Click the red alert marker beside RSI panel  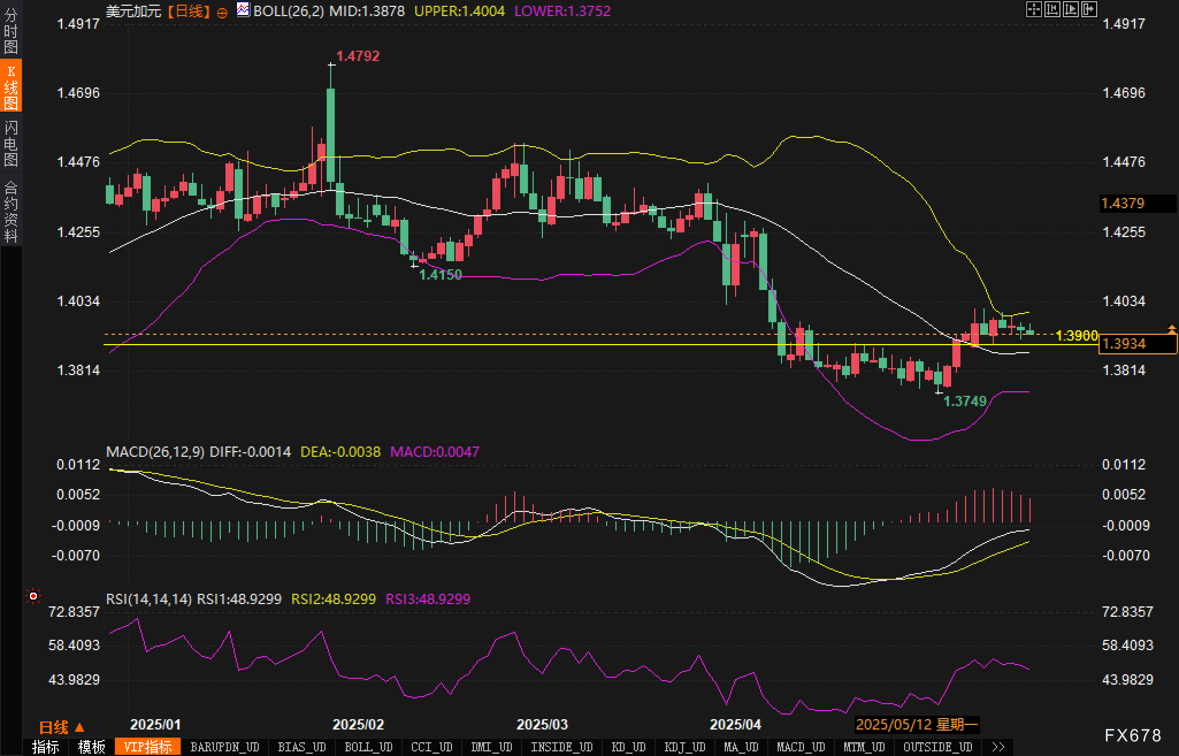point(33,596)
